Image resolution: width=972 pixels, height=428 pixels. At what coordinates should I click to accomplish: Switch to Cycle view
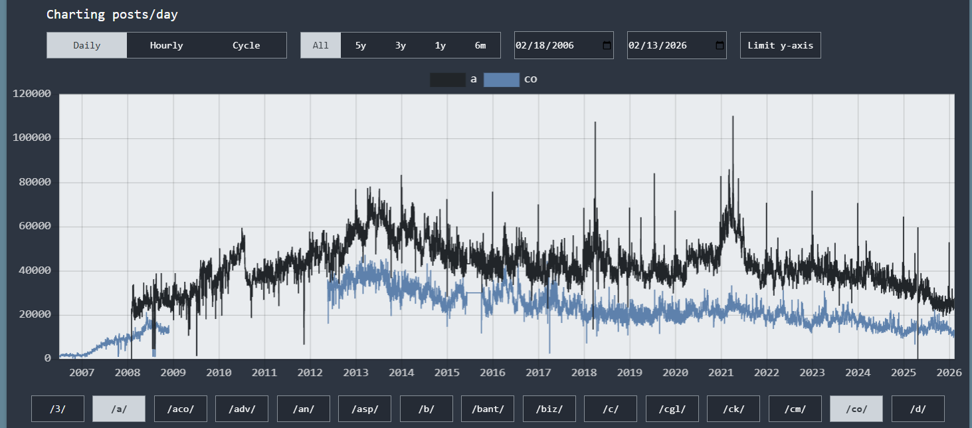click(x=246, y=45)
